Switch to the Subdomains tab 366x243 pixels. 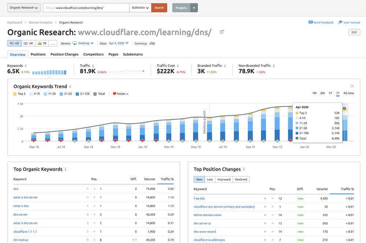133,54
